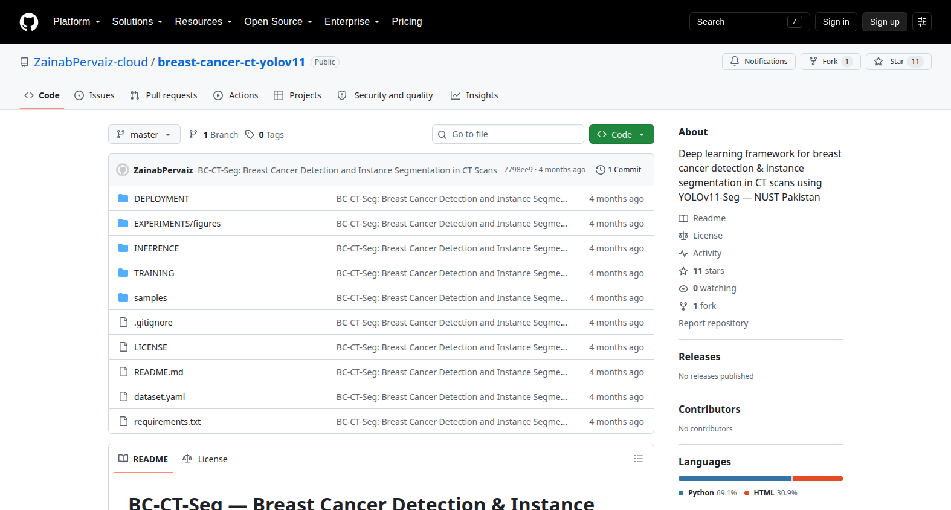Click the Search input in header
The width and height of the screenshot is (951, 510).
pyautogui.click(x=749, y=22)
